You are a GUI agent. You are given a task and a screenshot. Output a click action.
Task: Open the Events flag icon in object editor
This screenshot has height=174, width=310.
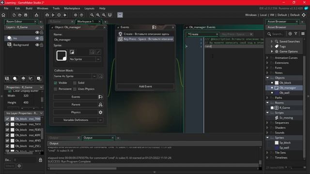pyautogui.click(x=100, y=97)
